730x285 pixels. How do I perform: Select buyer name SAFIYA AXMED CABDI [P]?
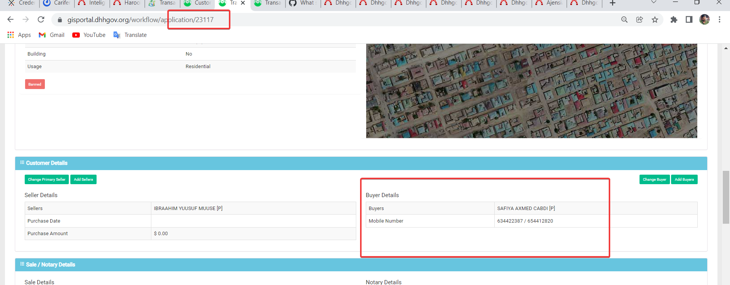pyautogui.click(x=526, y=209)
